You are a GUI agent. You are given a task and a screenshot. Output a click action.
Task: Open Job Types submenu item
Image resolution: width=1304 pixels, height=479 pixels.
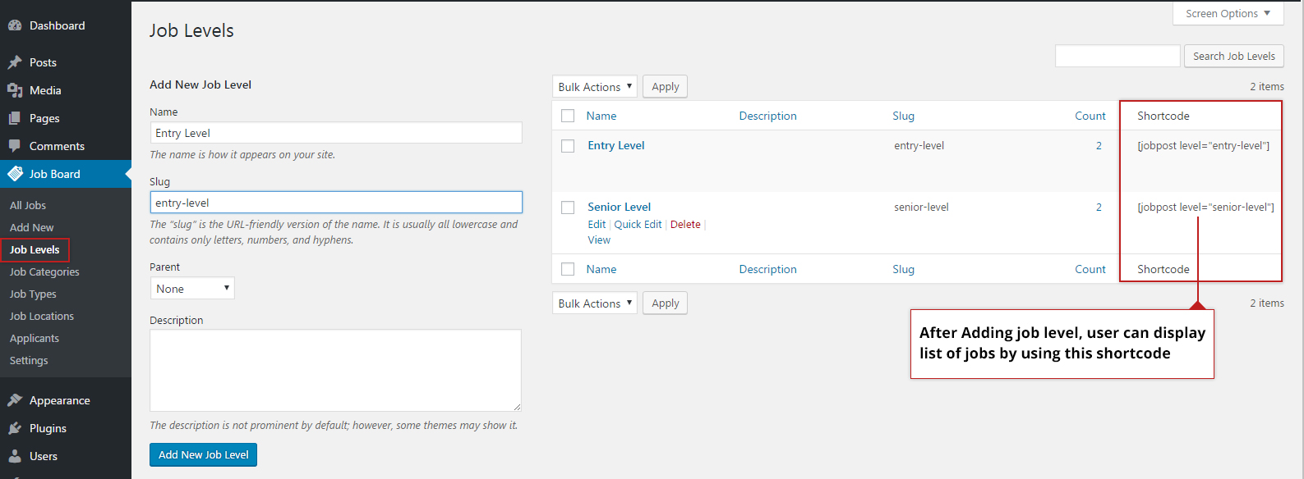click(x=33, y=294)
